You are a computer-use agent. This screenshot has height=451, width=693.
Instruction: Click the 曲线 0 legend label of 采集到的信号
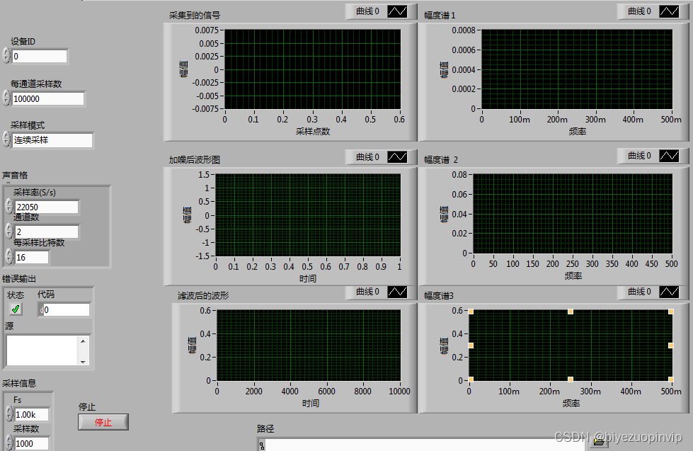point(367,11)
